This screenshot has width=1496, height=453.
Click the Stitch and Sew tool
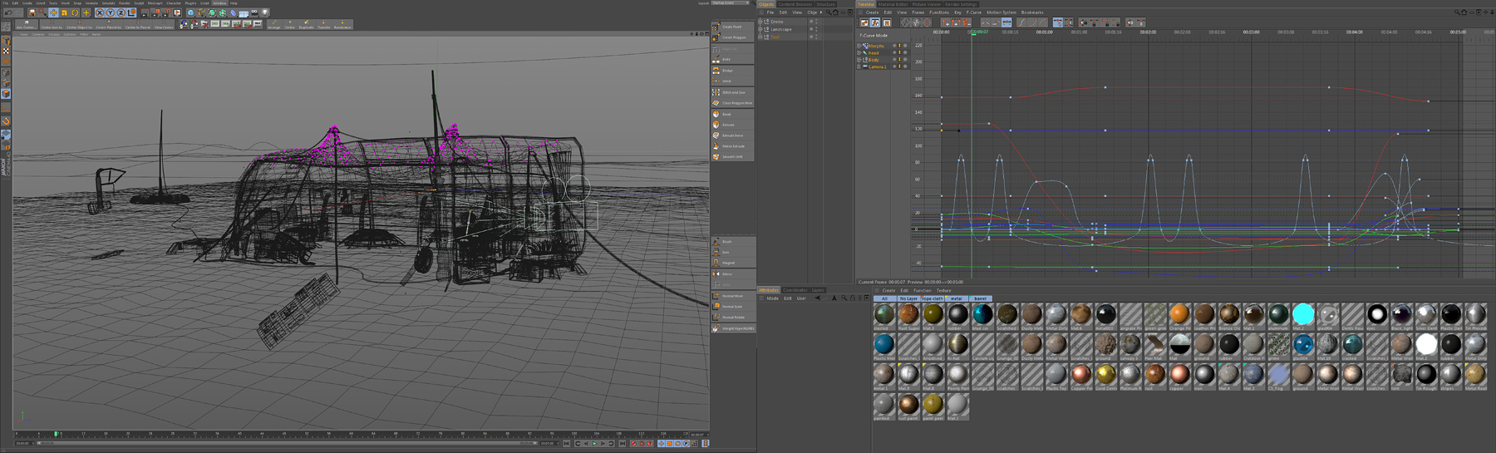[731, 92]
